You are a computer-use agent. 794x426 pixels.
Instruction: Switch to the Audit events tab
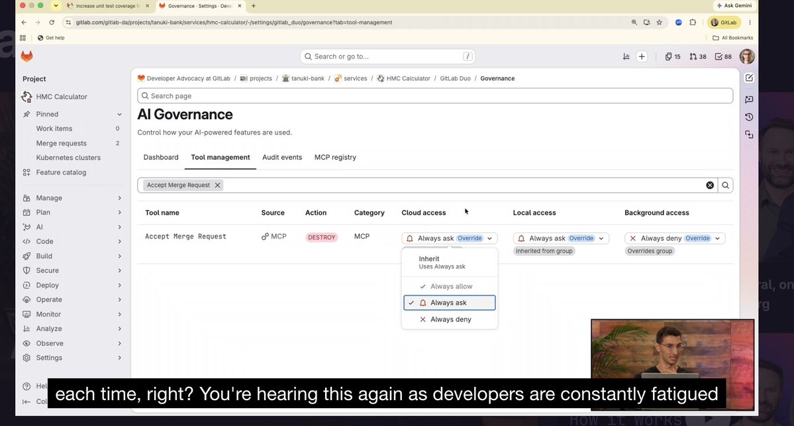pyautogui.click(x=282, y=158)
